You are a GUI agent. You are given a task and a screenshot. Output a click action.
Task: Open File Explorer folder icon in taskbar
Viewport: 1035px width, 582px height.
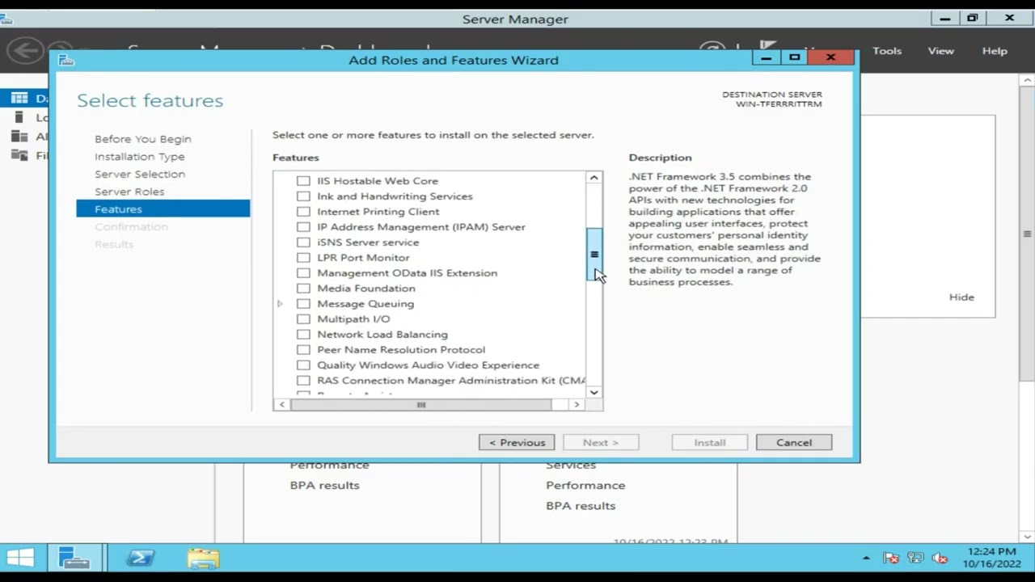click(203, 558)
